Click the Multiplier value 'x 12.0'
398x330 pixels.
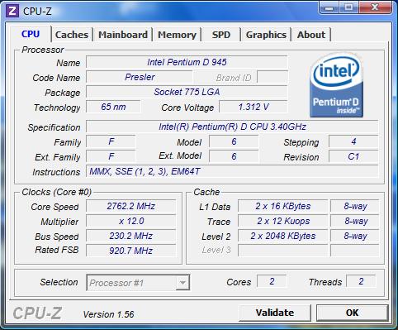pos(130,221)
